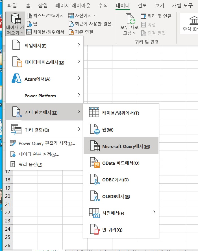
Task: Expand arrow next to 데이터베이스에서(D)
Action: click(x=79, y=61)
